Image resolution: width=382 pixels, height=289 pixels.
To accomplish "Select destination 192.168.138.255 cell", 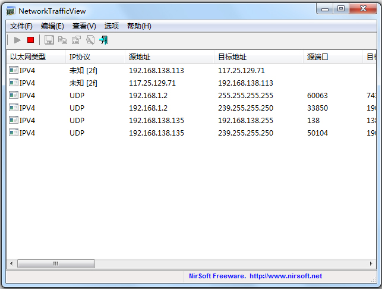I will 245,121.
